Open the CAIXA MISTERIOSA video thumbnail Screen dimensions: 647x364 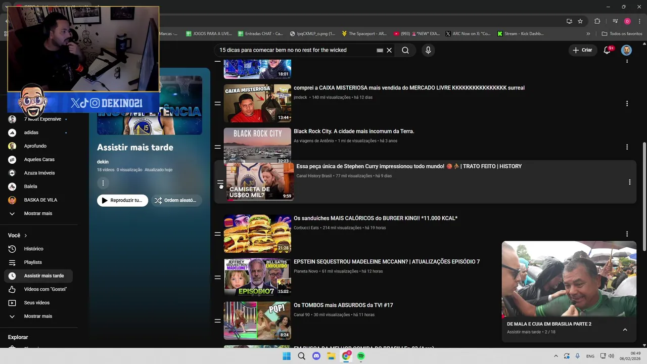[x=257, y=103]
